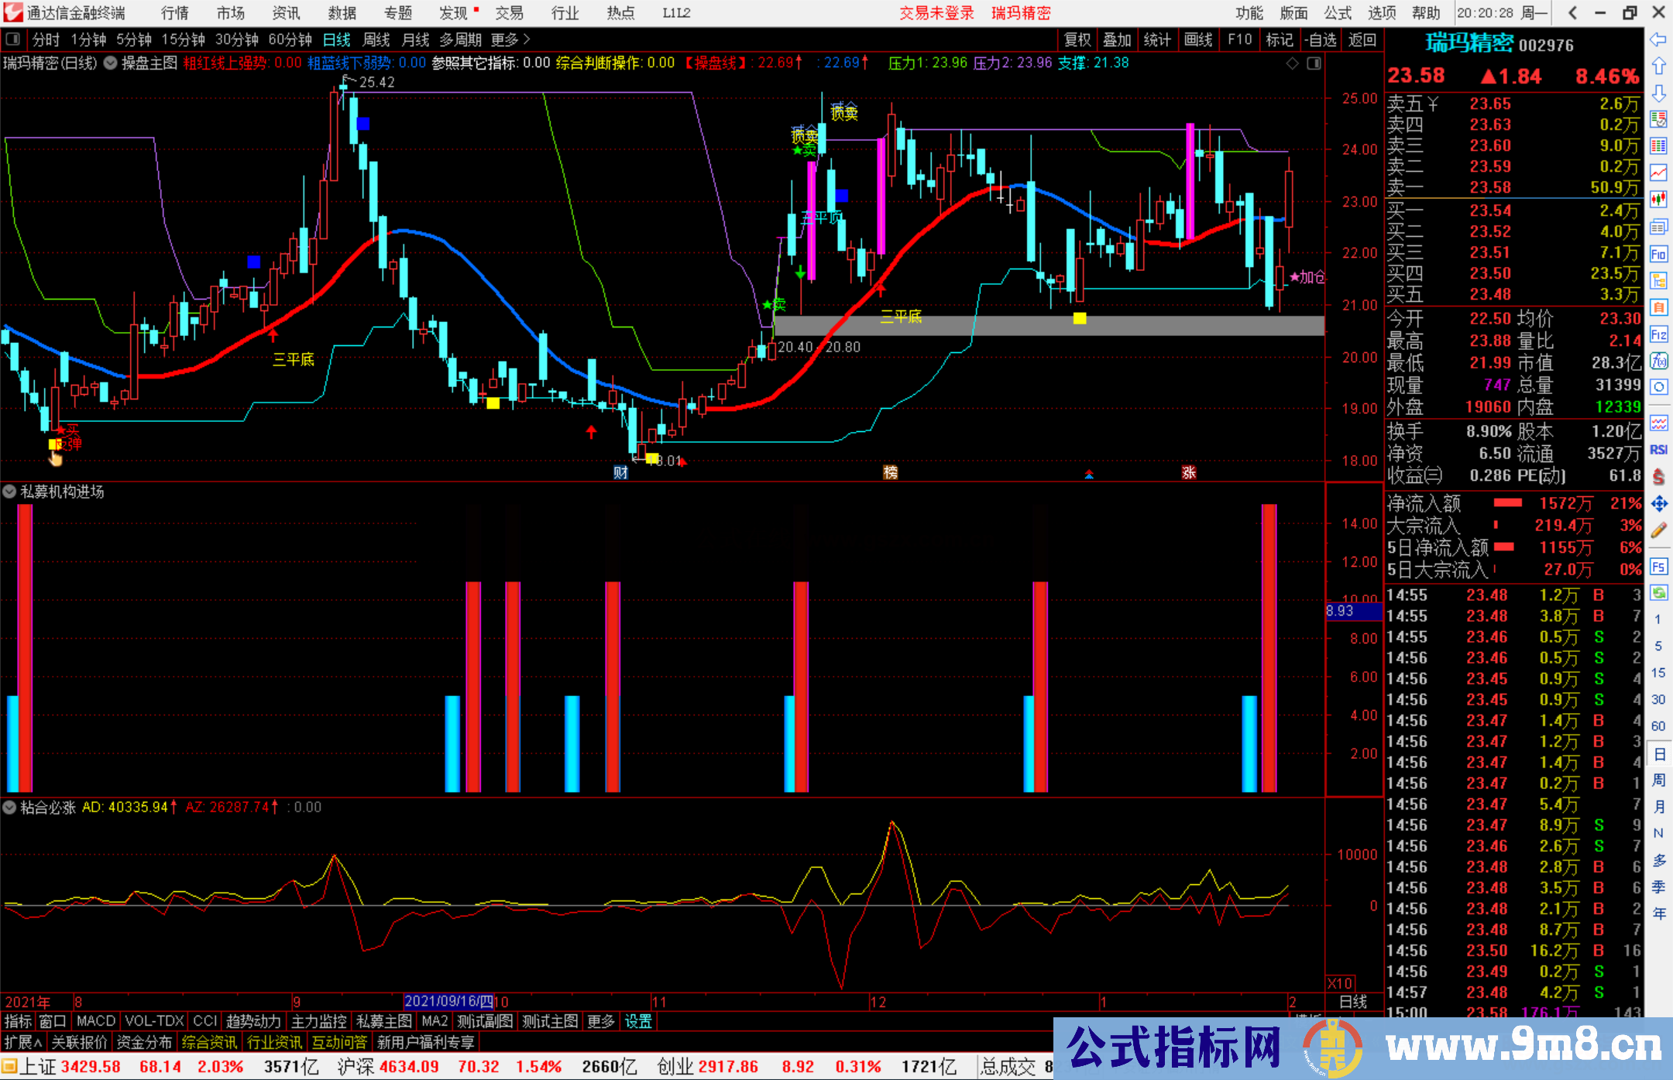
Task: Select the 主力监控 indicator tab
Action: 319,1021
